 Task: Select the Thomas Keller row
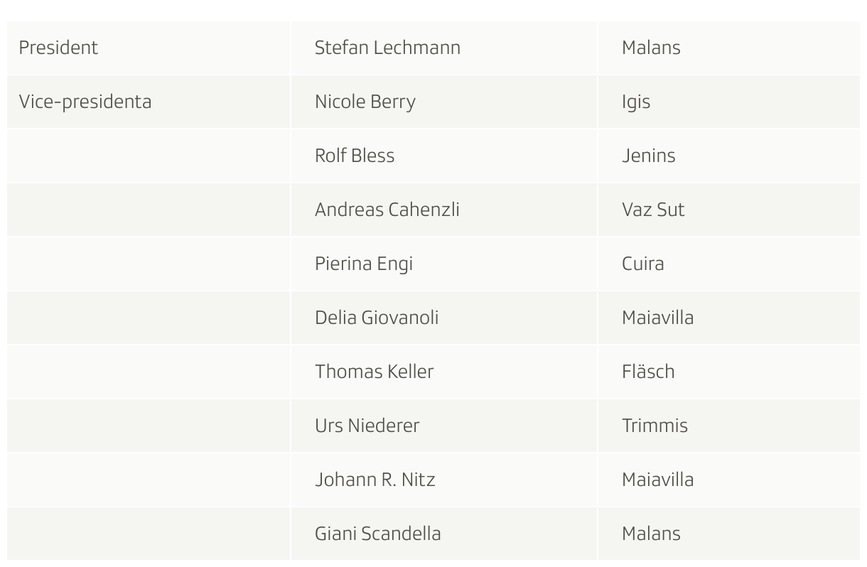[433, 372]
